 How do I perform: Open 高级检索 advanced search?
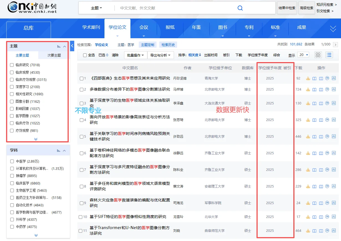(x=306, y=8)
